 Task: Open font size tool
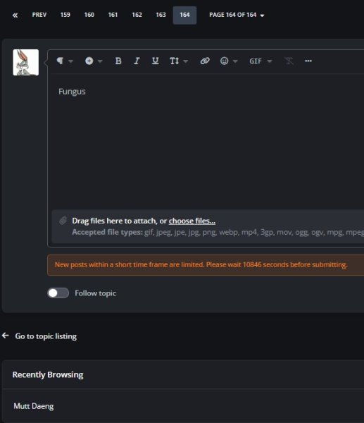[x=175, y=61]
